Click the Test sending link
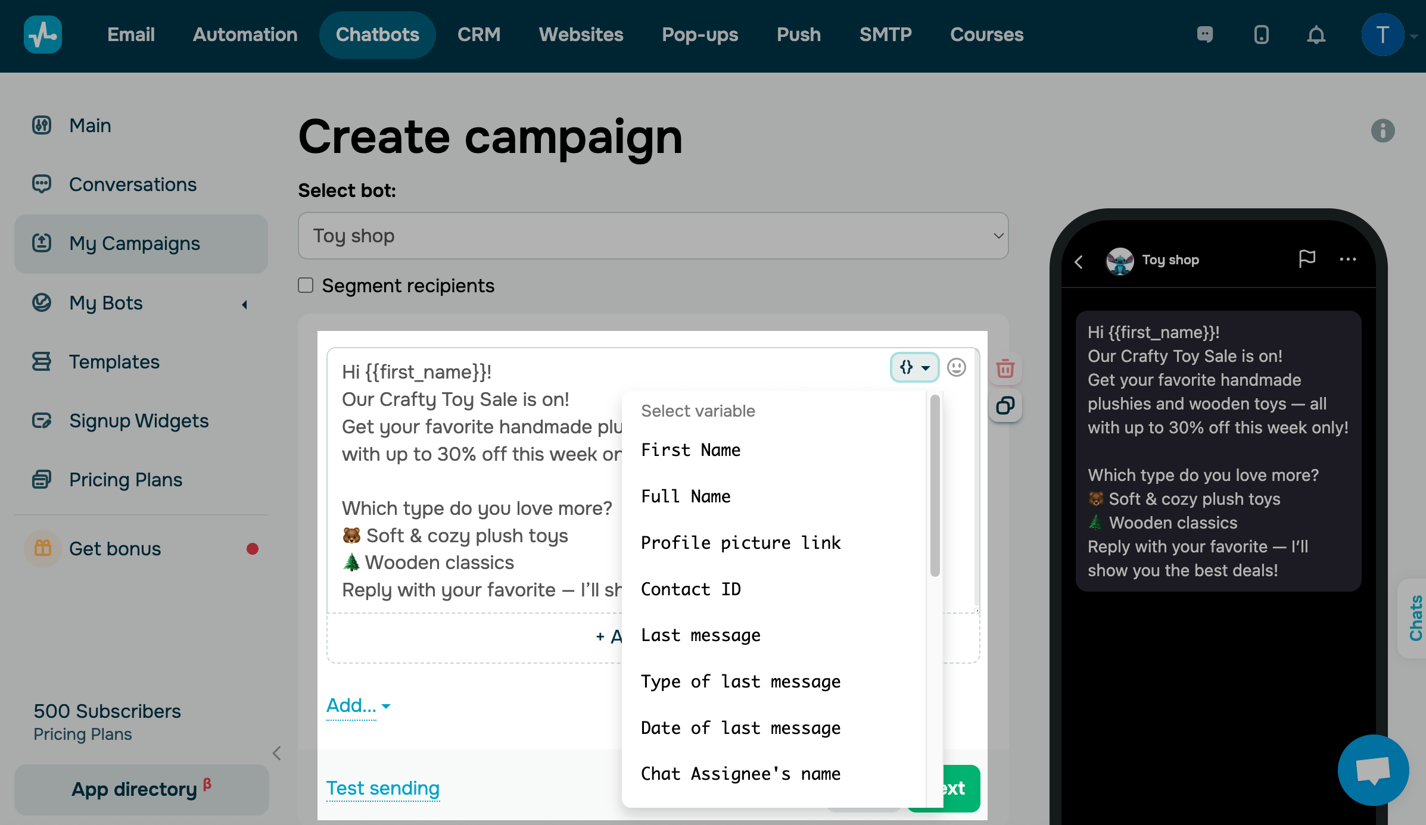The height and width of the screenshot is (825, 1426). tap(382, 788)
